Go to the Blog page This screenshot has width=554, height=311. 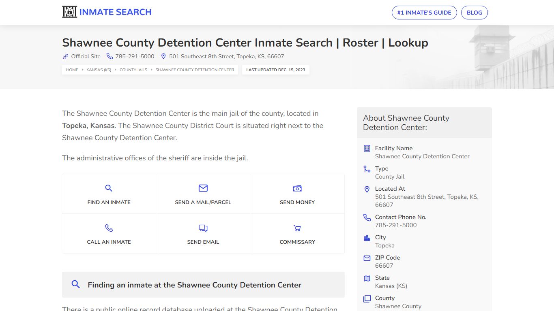point(475,13)
